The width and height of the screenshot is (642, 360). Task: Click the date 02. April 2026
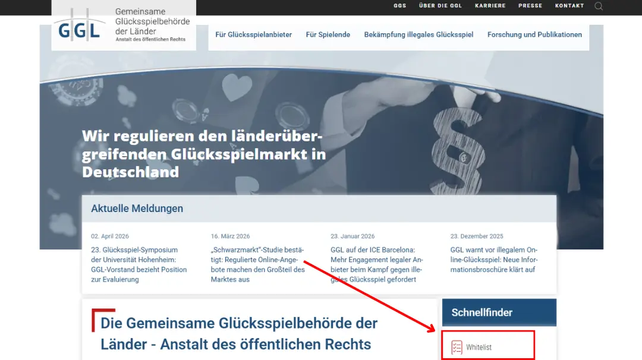[110, 236]
